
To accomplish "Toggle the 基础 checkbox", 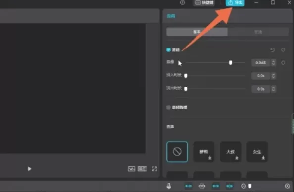I will pos(168,50).
